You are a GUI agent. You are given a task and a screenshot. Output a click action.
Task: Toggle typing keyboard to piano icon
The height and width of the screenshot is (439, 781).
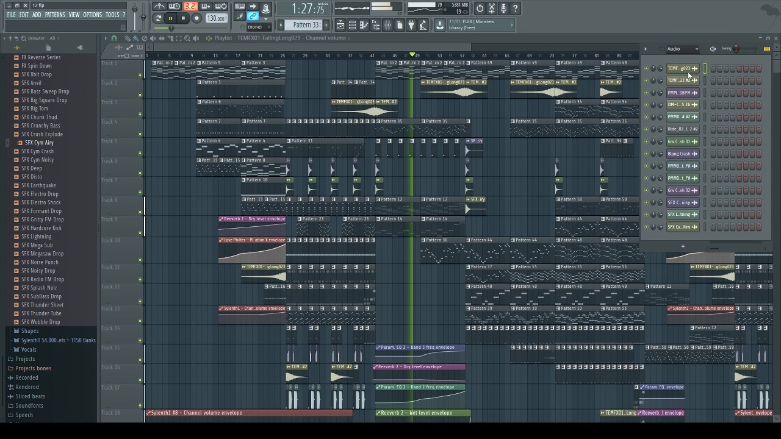pyautogui.click(x=240, y=7)
